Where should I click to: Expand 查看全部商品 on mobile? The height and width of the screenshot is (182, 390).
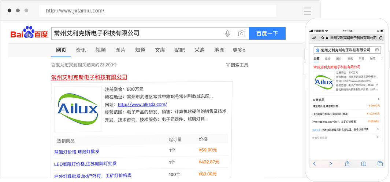[378, 137]
